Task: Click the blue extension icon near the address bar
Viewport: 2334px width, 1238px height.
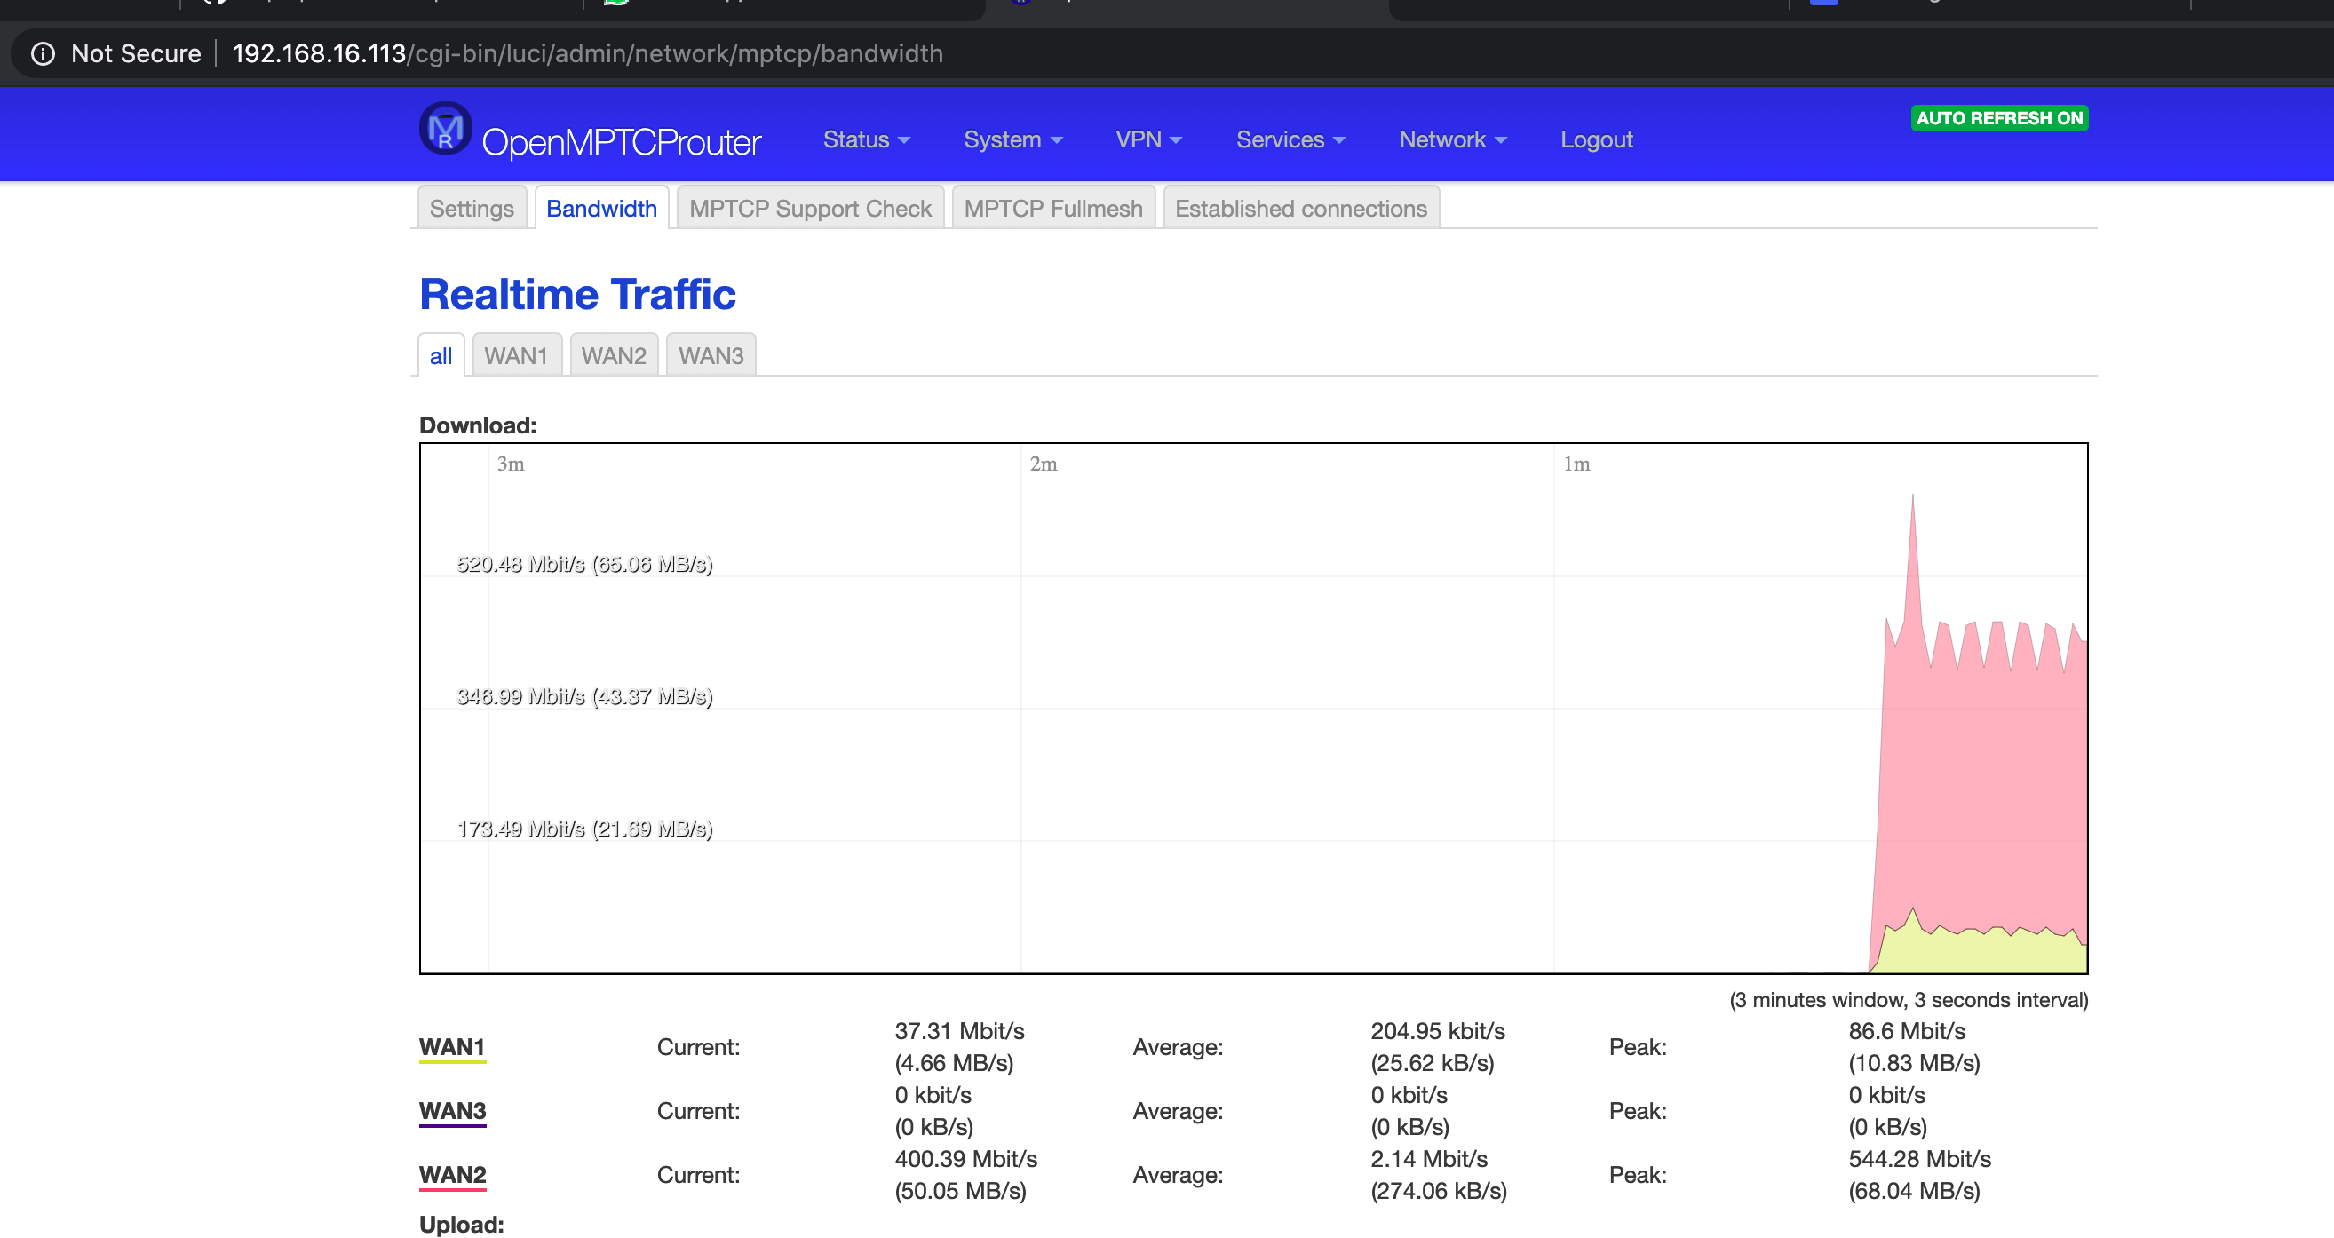Action: pos(1824,4)
